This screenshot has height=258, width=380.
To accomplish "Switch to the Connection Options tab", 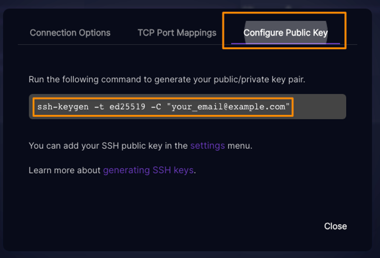I will pos(70,33).
